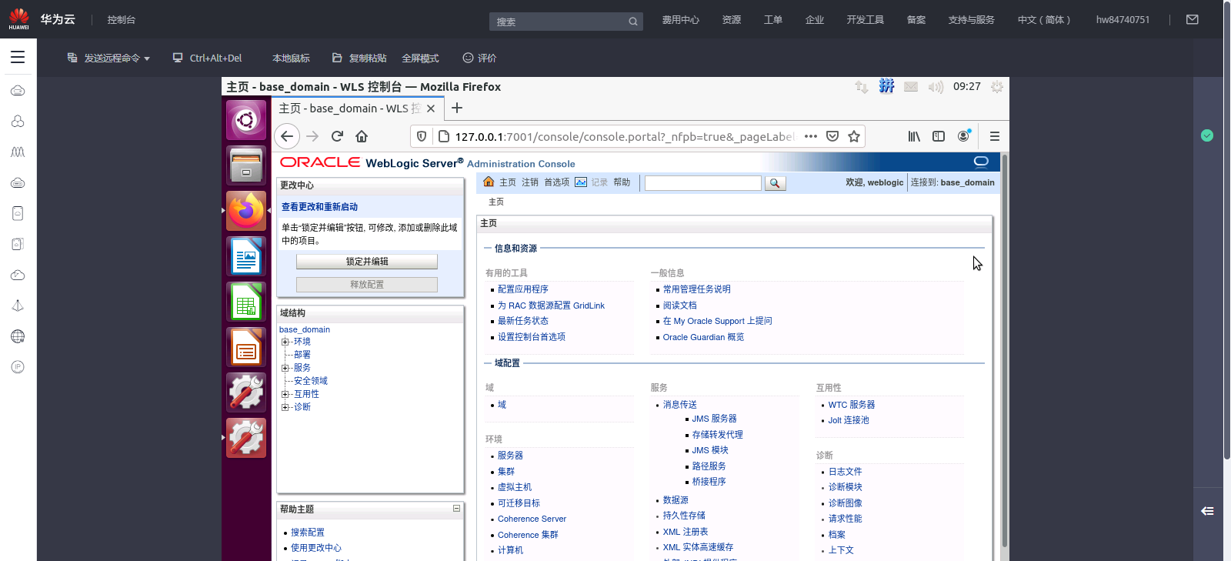Click 复制粘贴 in the remote toolbar

[359, 58]
